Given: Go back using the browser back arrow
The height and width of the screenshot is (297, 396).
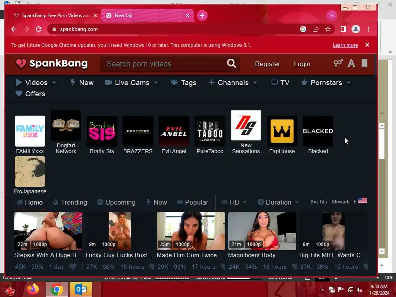Looking at the screenshot, I should (14, 29).
